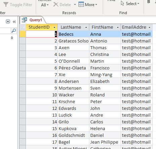The image size is (156, 149).
Task: Expand the Refresh All dropdown arrow
Action: [x=48, y=5]
